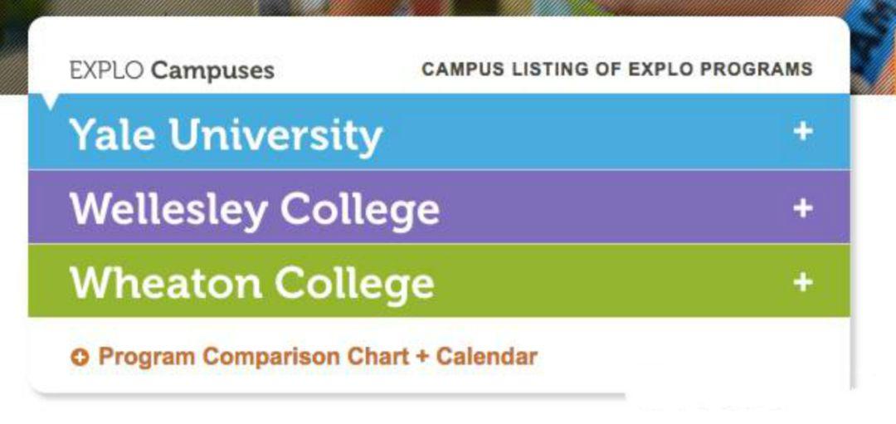Click the plus icon on Yale University row
Image resolution: width=896 pixels, height=424 pixels.
click(x=802, y=132)
